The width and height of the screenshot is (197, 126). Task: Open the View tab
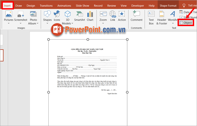tap(124, 6)
